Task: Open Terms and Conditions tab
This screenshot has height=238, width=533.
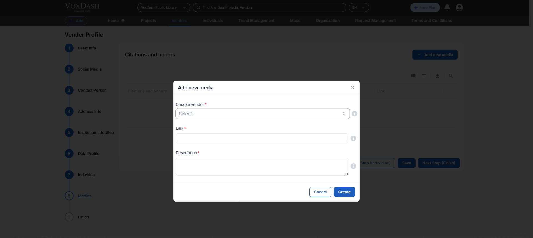Action: [432, 21]
